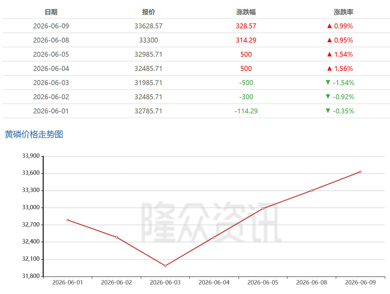This screenshot has height=294, width=390.
Task: Click chart highest point at 2026-06-09
Action: (360, 172)
